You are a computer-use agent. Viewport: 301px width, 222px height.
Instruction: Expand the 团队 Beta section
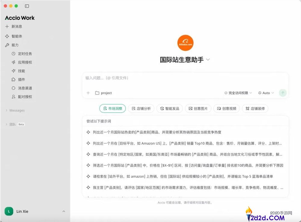point(13,124)
